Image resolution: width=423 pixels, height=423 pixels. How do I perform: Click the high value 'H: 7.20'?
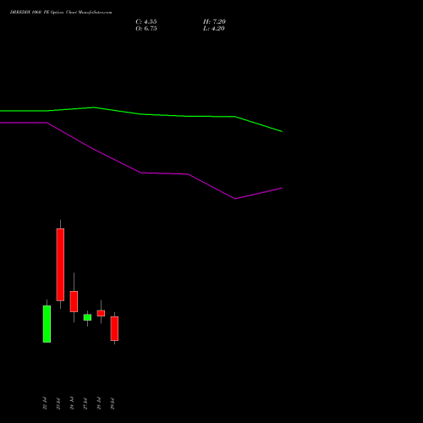pyautogui.click(x=214, y=22)
